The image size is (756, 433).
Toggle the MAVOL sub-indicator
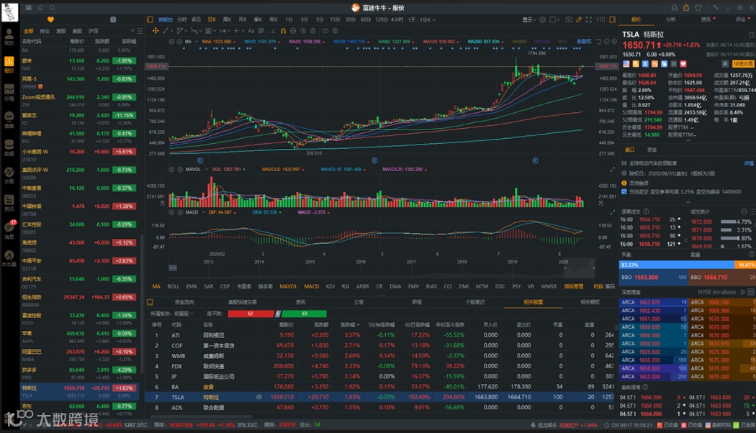pos(288,286)
